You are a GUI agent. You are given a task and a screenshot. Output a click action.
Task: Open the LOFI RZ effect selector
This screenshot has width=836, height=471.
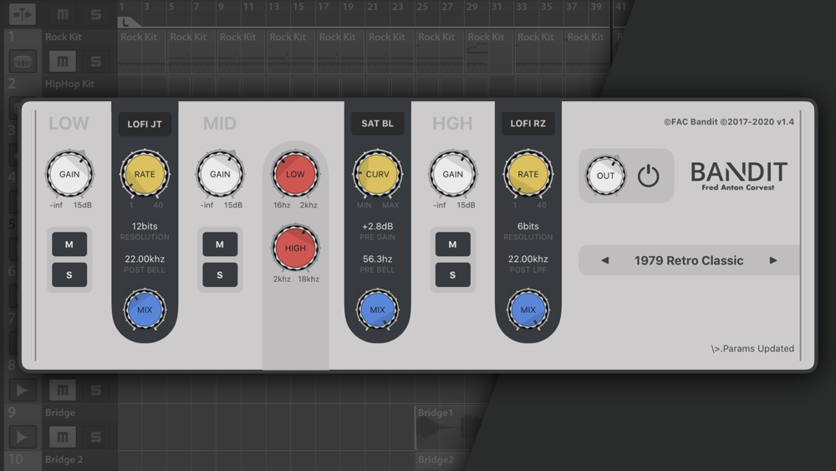pos(528,123)
